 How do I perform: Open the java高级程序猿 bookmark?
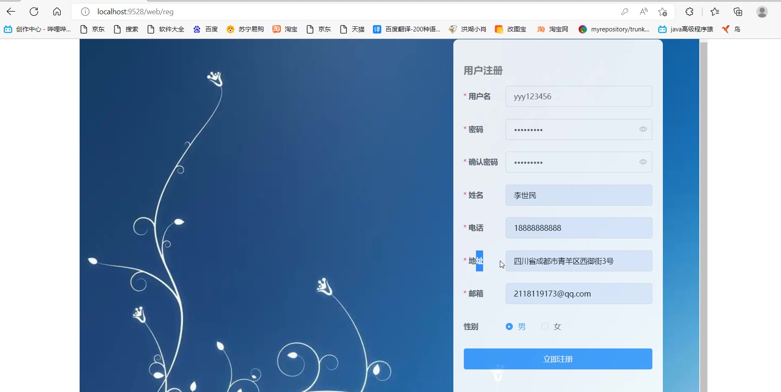(x=685, y=29)
